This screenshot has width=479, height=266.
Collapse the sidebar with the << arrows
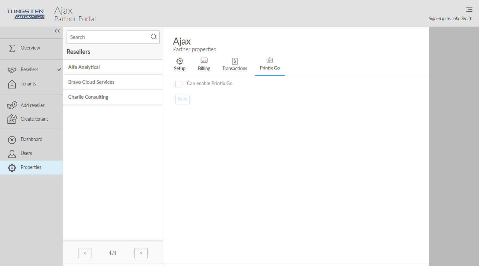tap(57, 31)
